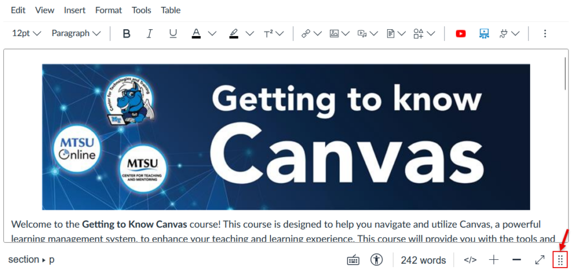Click the 'section' element in status path
The width and height of the screenshot is (577, 271).
(24, 260)
